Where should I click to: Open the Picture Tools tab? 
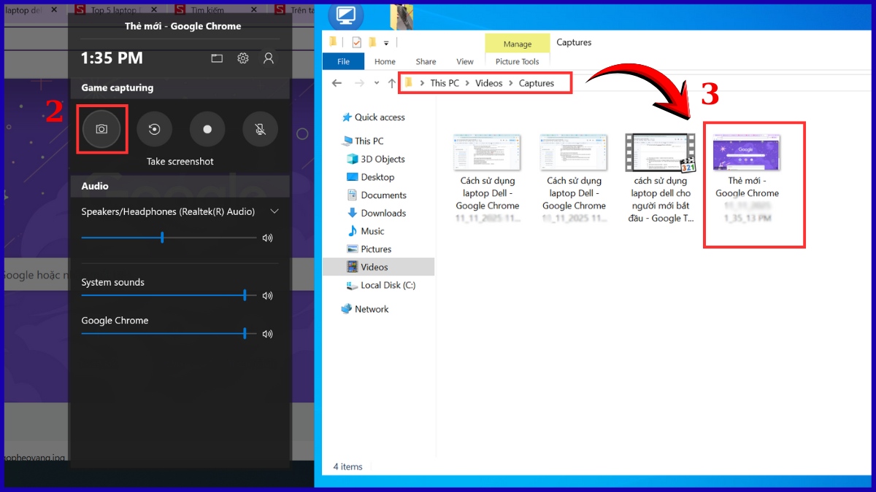click(x=517, y=62)
